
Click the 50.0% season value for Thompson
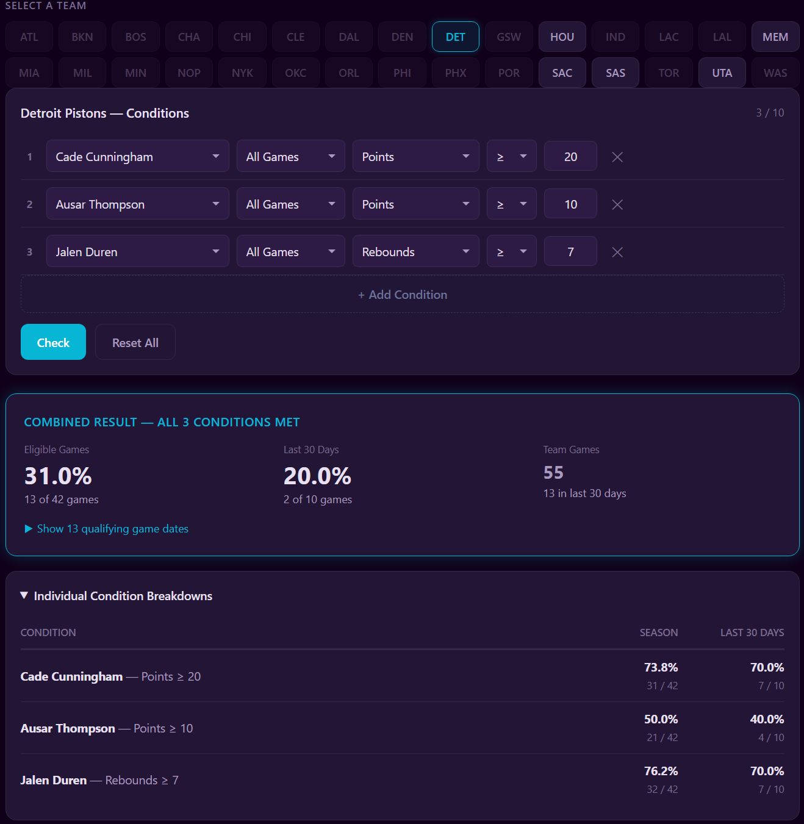(661, 719)
